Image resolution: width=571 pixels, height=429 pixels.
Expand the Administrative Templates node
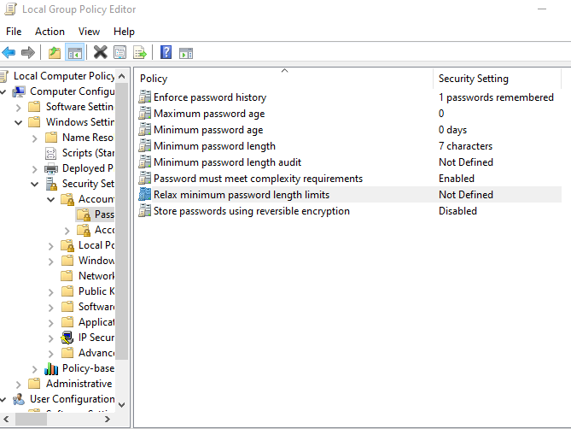point(19,385)
